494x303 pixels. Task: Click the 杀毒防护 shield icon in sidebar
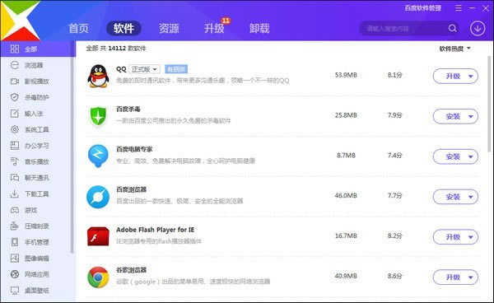15,97
